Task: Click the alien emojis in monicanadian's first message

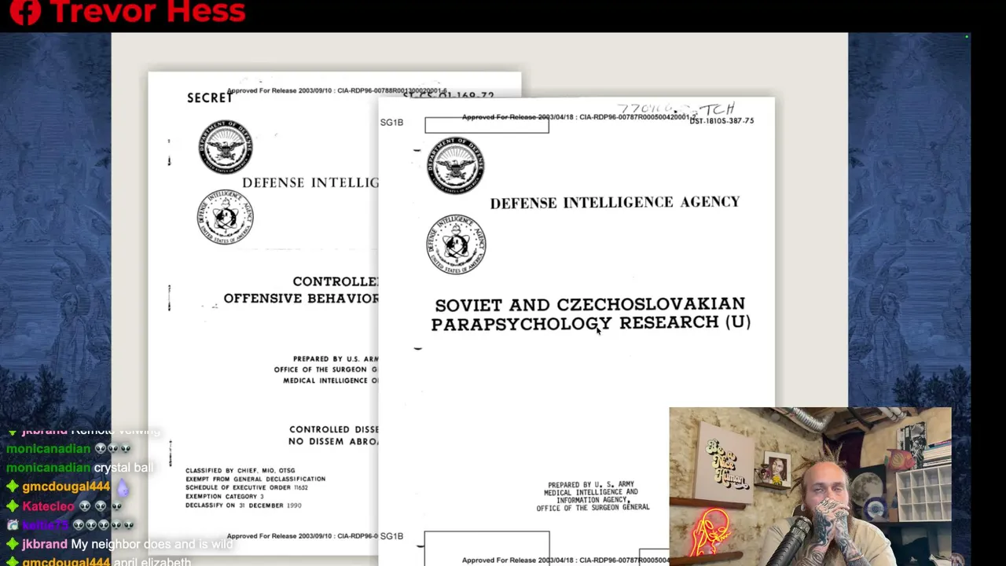Action: 112,449
